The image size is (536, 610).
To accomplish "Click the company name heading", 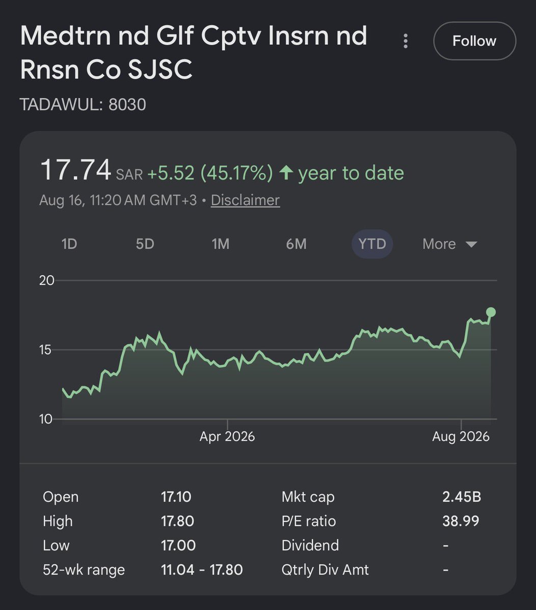I will pos(193,52).
